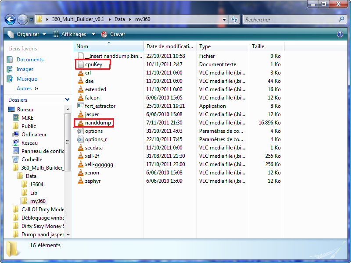Select the nanddump VLC file icon

click(81, 123)
